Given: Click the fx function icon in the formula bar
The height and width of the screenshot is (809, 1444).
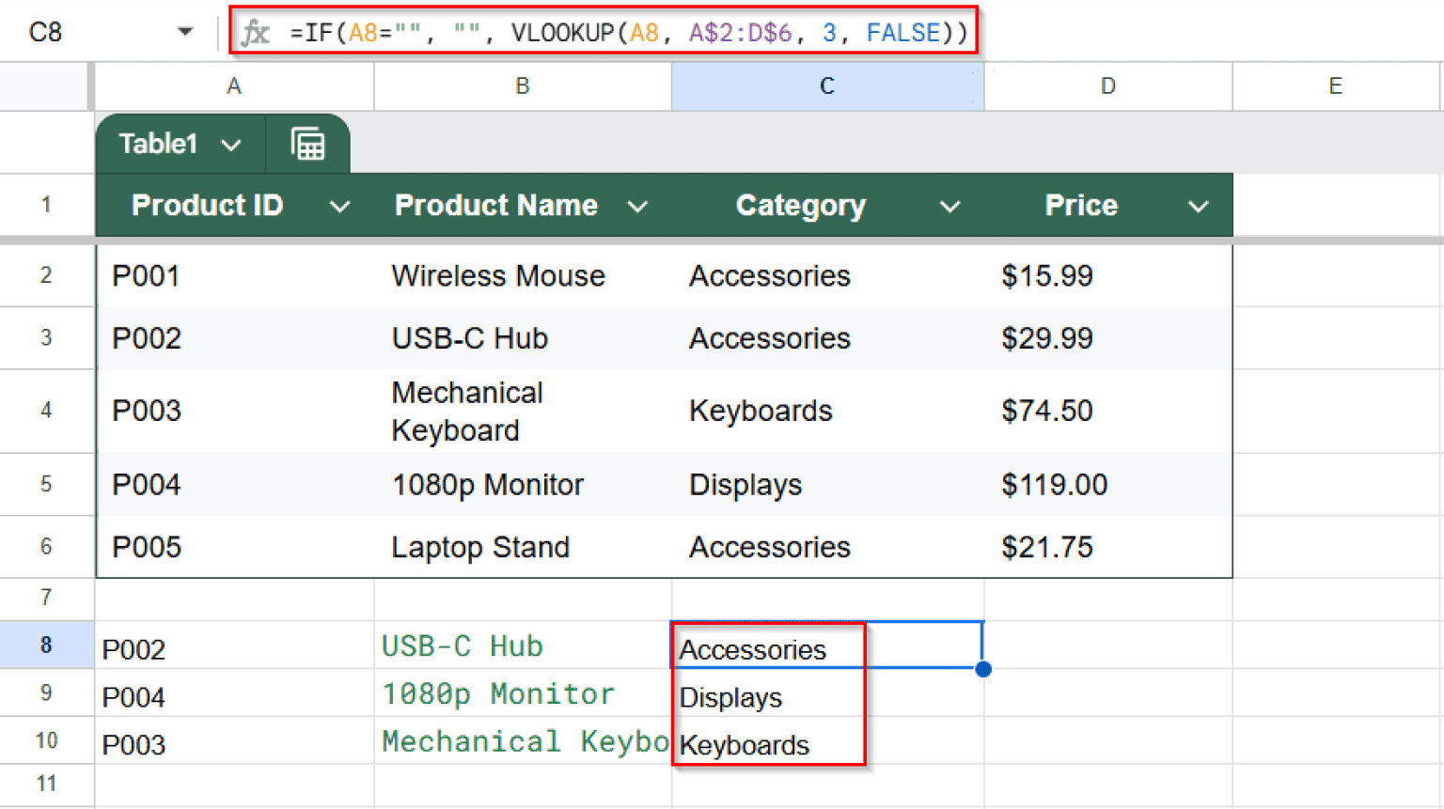Looking at the screenshot, I should click(x=255, y=31).
